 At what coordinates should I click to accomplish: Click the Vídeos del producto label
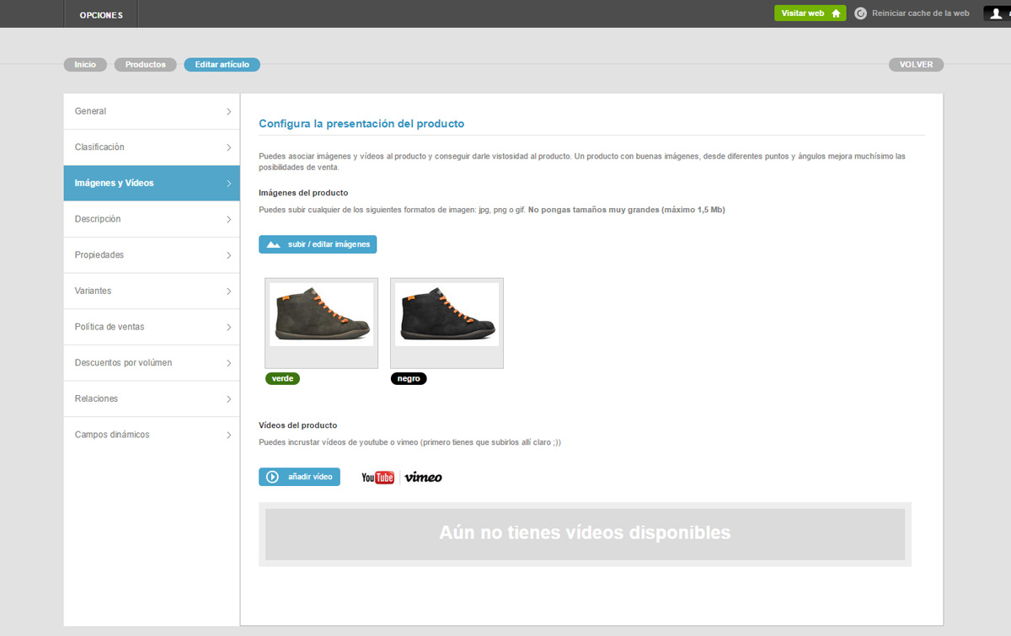pos(297,425)
